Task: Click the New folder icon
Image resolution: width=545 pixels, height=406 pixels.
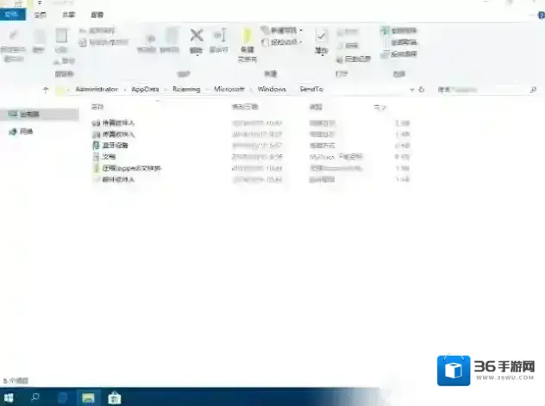Action: [x=247, y=36]
